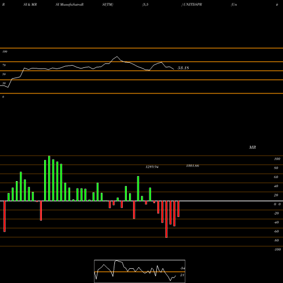Viewport: 283px width, 283px height.
Task: Click the RSI axis label 100
Action: (5, 52)
